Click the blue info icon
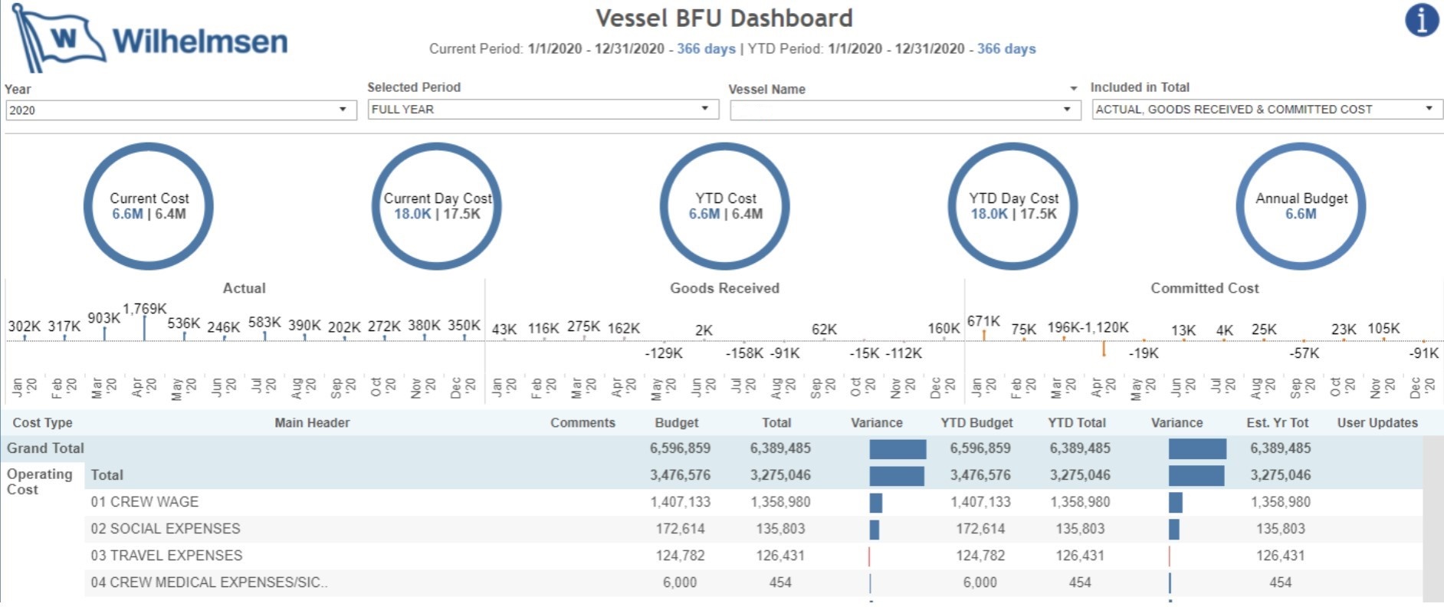Viewport: 1444px width, 607px height. click(1421, 20)
